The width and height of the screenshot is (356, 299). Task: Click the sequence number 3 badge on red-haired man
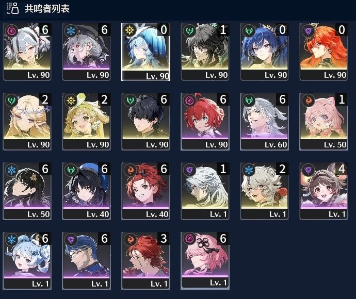coord(164,239)
